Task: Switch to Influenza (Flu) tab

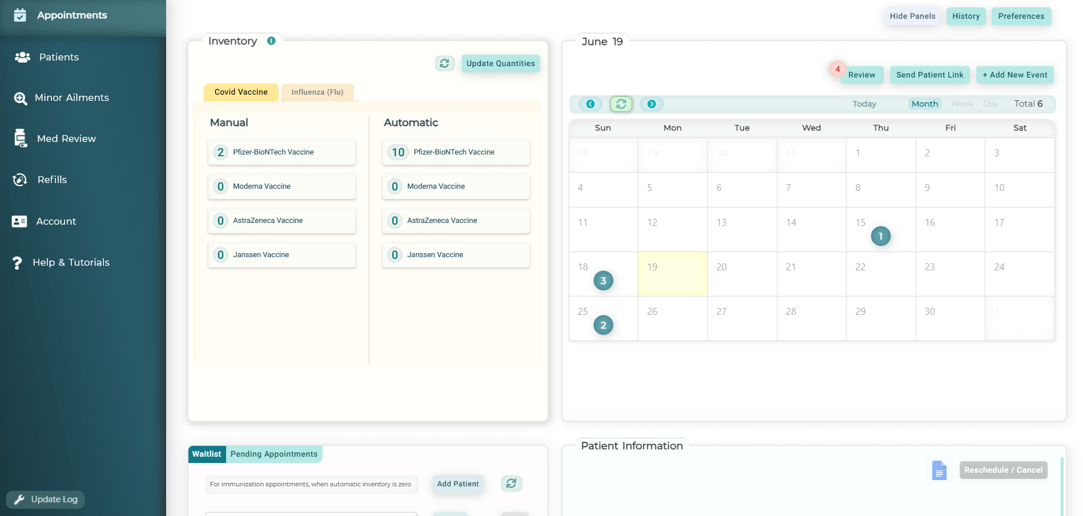Action: coord(317,92)
